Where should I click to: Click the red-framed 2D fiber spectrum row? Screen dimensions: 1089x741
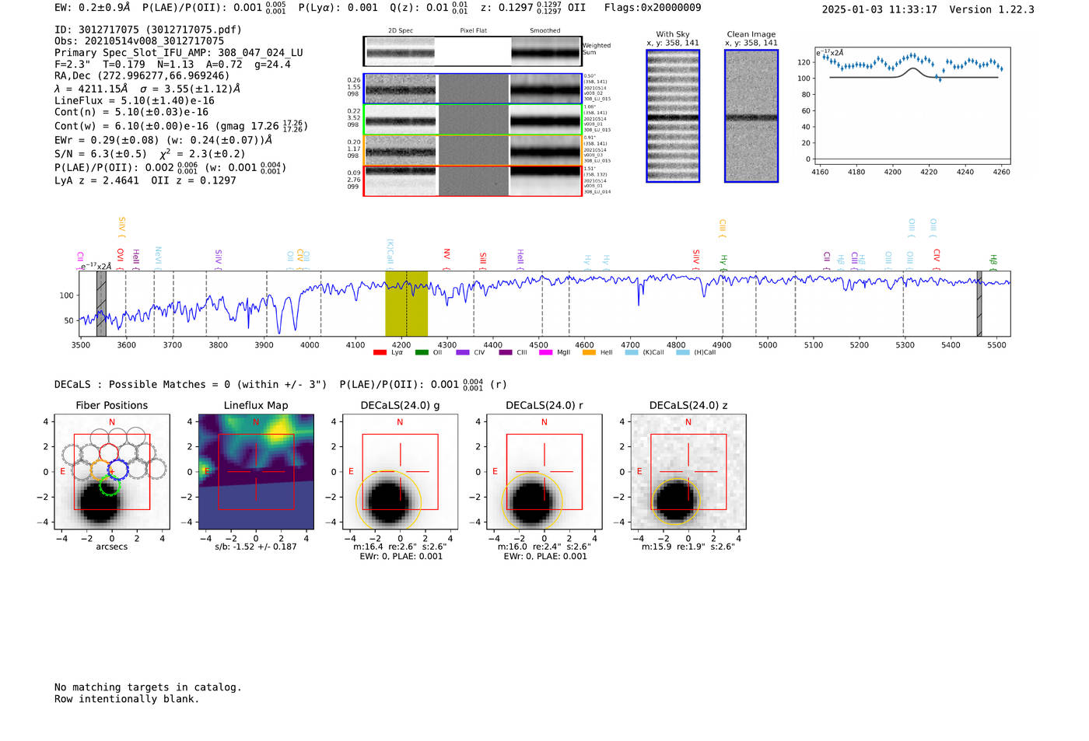pos(473,180)
